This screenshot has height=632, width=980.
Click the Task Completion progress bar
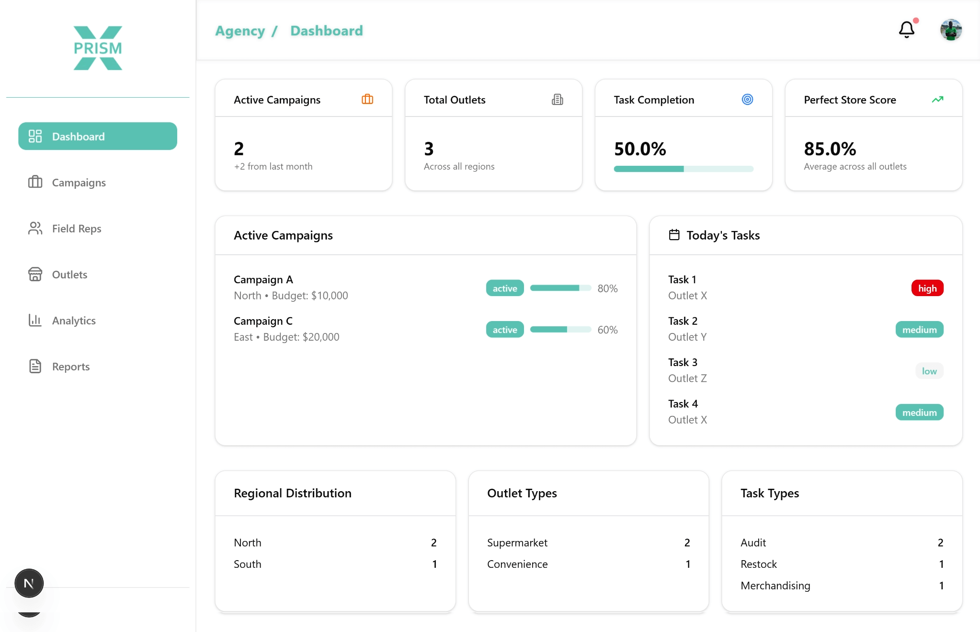click(684, 169)
